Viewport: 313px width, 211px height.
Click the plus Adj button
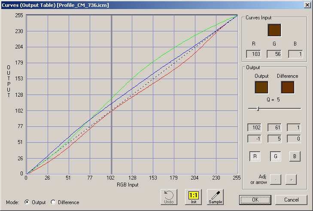(291, 180)
